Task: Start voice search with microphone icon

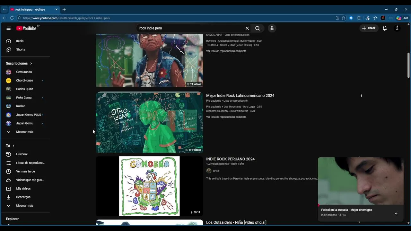Action: point(272,28)
